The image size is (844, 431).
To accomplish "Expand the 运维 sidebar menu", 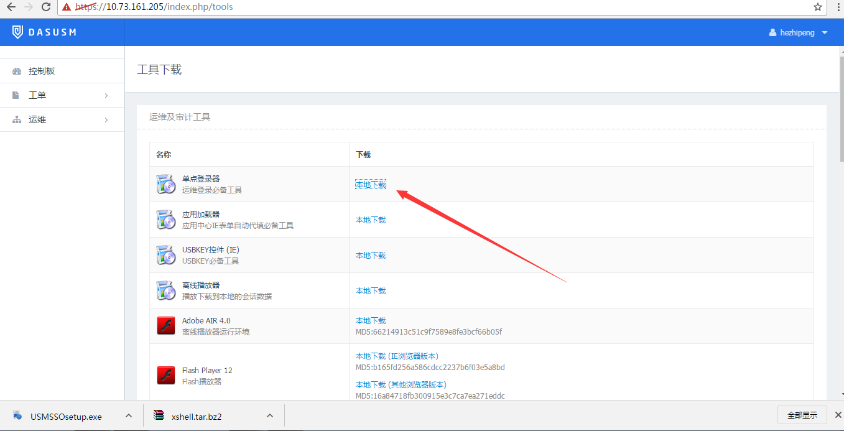I will pyautogui.click(x=62, y=119).
